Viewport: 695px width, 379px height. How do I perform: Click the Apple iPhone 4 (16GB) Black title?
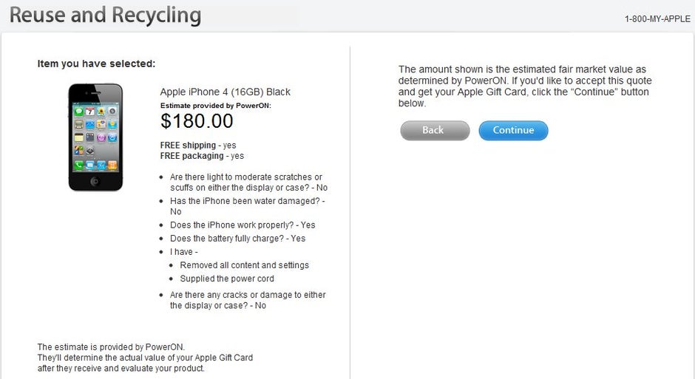tap(226, 92)
